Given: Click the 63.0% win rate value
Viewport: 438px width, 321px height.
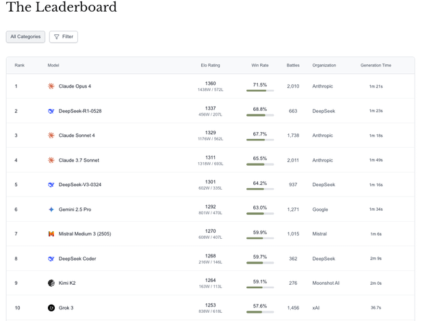Looking at the screenshot, I should (x=260, y=207).
